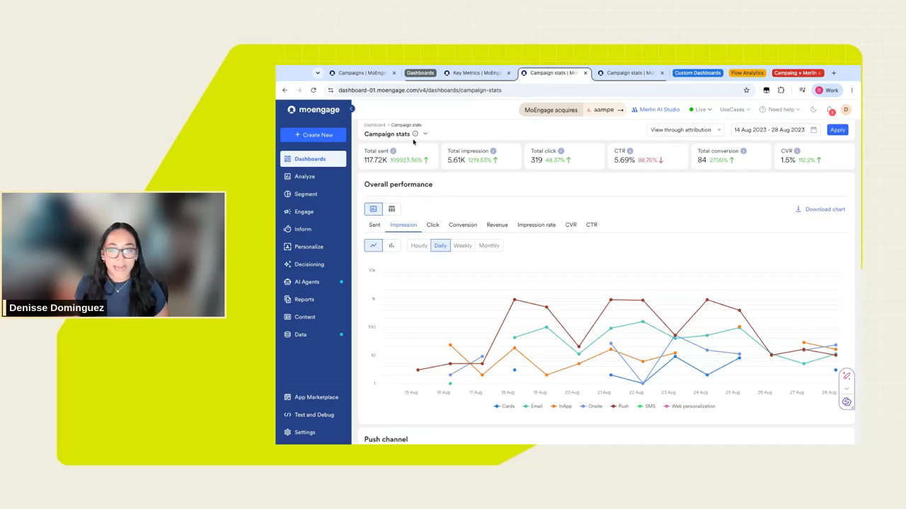Open the calendar icon in date range
Viewport: 906px width, 509px height.
(x=813, y=130)
